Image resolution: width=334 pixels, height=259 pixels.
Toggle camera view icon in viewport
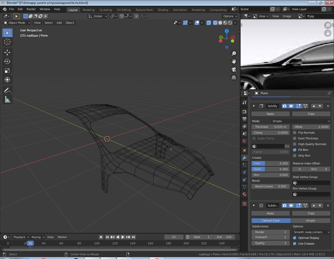234,69
